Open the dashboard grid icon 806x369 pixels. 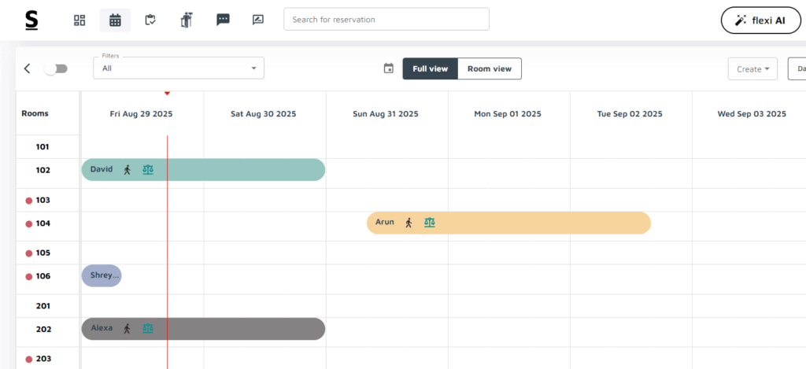79,20
